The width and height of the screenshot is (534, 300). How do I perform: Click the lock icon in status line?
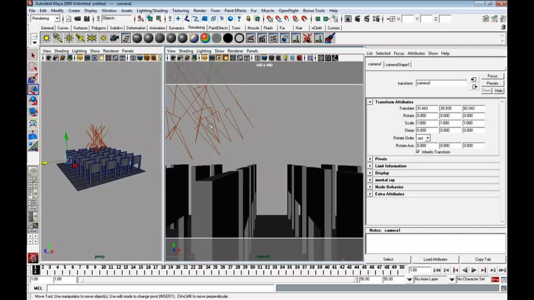pos(248,19)
